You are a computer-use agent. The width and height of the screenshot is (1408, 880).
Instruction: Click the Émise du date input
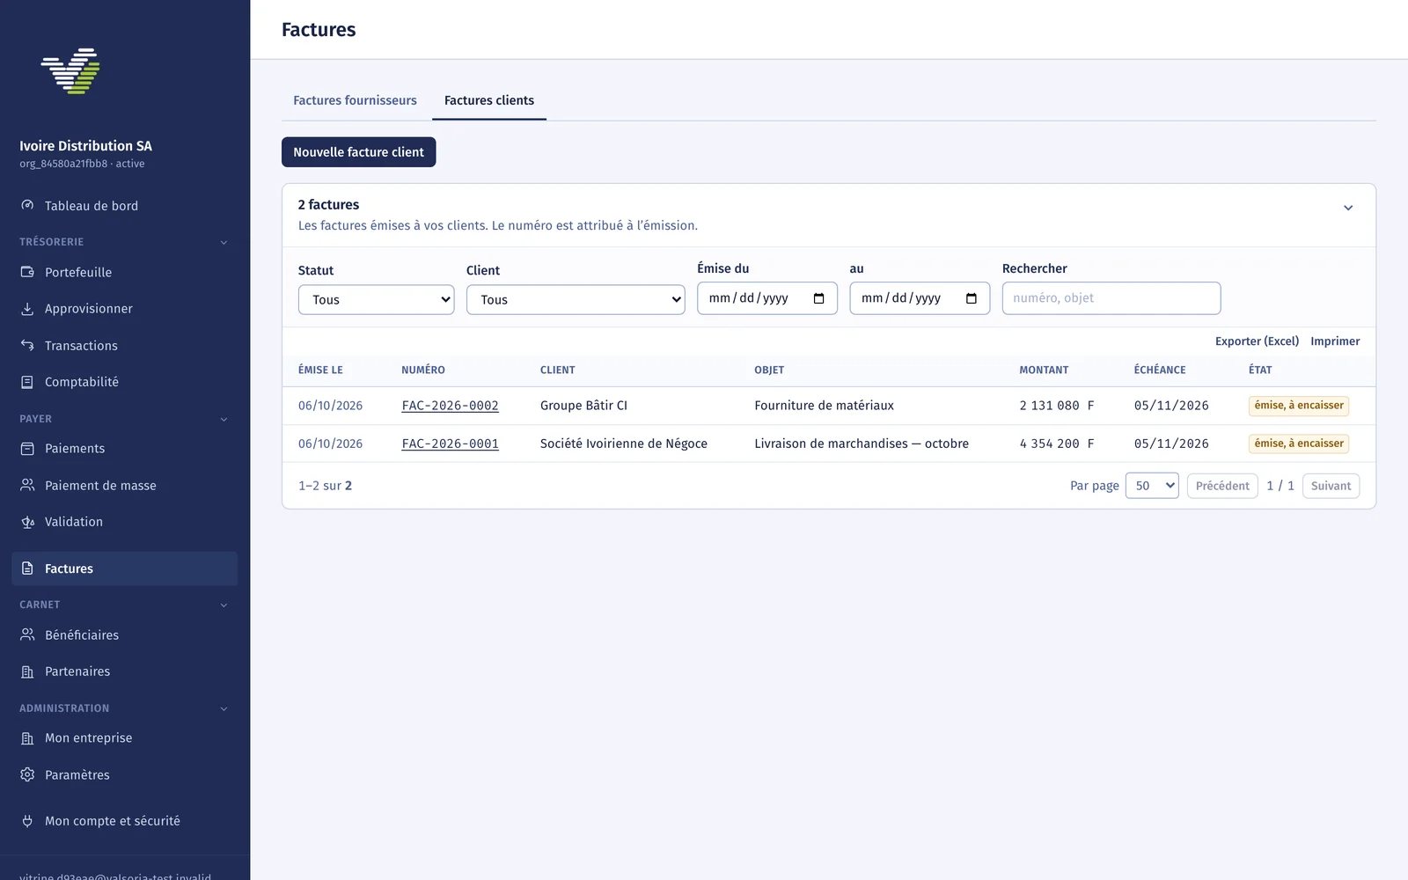coord(767,298)
